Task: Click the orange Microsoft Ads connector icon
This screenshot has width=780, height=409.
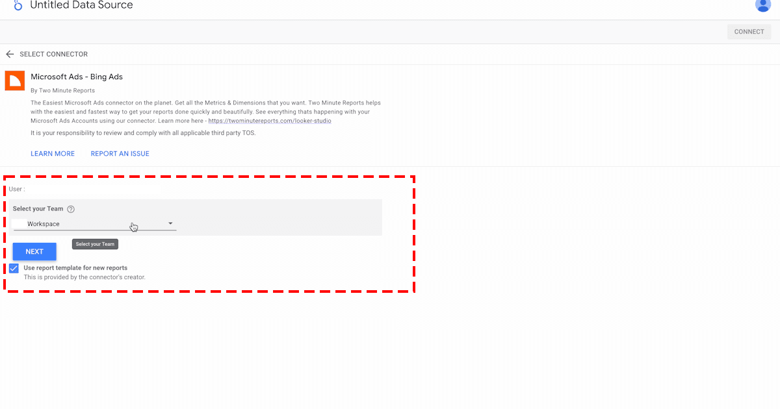Action: click(14, 81)
